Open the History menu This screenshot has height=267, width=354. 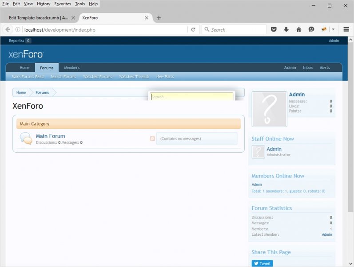[x=44, y=4]
